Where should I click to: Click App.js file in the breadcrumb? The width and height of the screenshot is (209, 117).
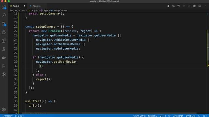pos(34,10)
